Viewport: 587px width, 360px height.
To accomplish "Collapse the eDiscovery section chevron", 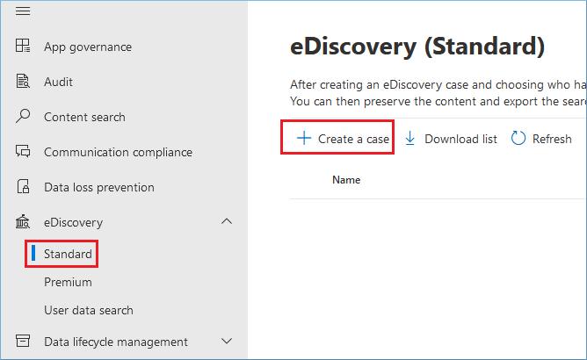I will 227,221.
